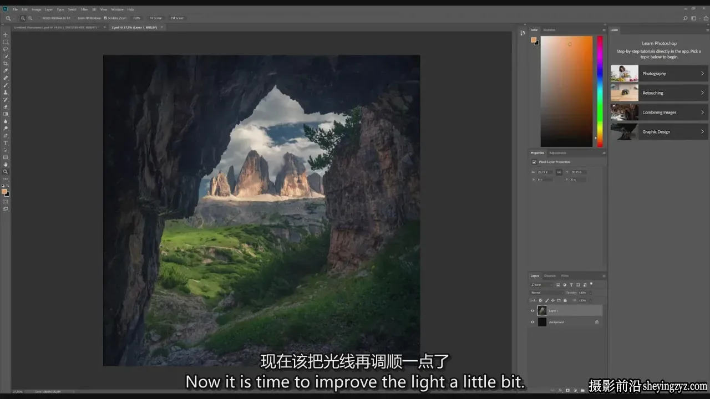Expand the Photography tutorials chevron
Image resolution: width=710 pixels, height=399 pixels.
pos(702,74)
